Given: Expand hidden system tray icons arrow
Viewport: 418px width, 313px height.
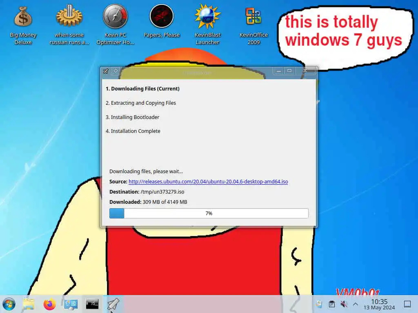Looking at the screenshot, I should [x=356, y=304].
